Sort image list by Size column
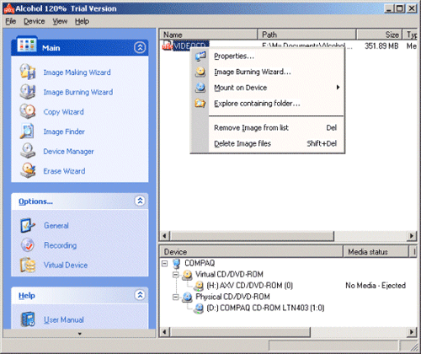This screenshot has width=421, height=354. pos(379,35)
